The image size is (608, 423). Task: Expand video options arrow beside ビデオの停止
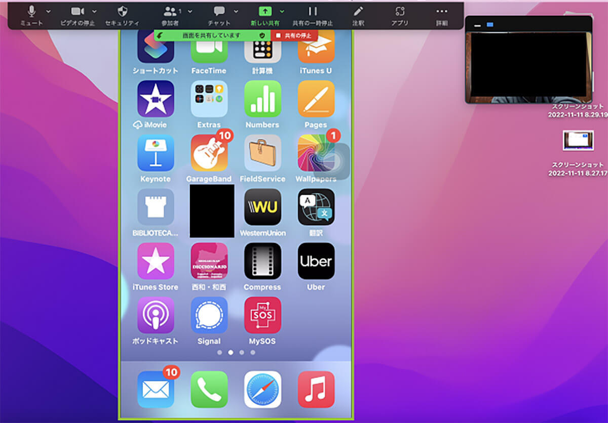pyautogui.click(x=94, y=11)
